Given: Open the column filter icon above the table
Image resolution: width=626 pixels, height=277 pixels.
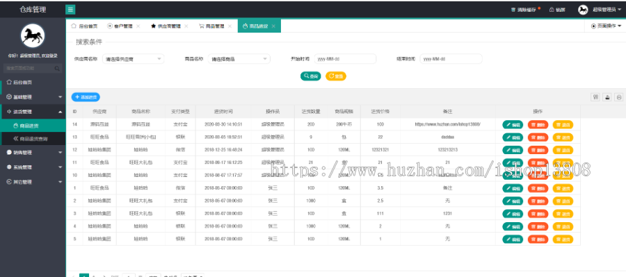Looking at the screenshot, I should [595, 97].
